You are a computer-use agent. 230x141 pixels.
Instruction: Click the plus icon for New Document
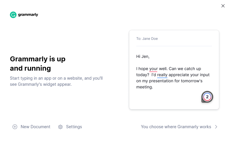(15, 127)
